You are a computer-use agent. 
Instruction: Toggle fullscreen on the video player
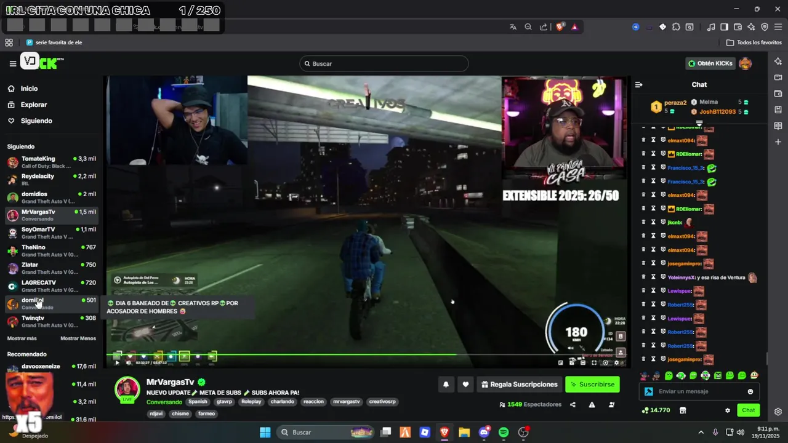pyautogui.click(x=594, y=362)
